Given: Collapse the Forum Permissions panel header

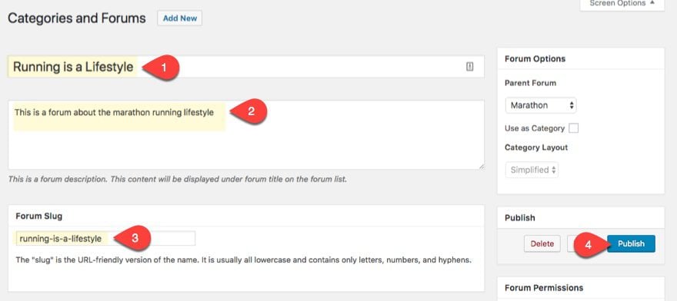Looking at the screenshot, I should (x=581, y=288).
